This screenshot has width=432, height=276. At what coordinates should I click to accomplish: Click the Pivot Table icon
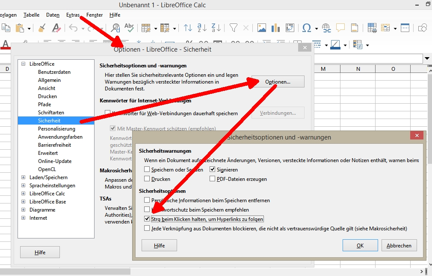(290, 28)
